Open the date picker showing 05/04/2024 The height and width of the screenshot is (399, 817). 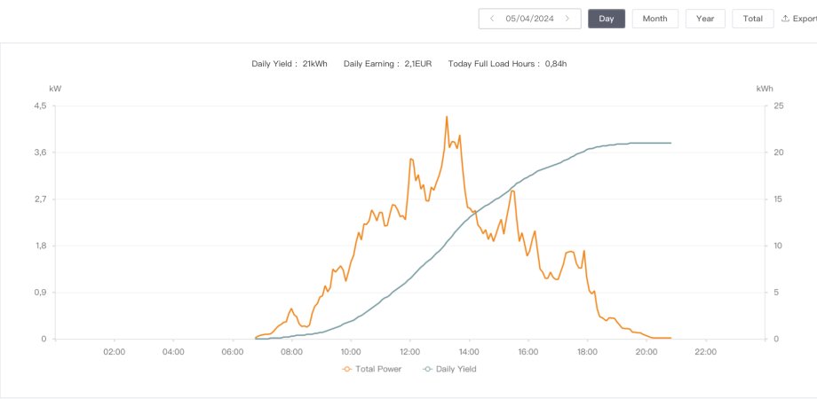click(529, 19)
